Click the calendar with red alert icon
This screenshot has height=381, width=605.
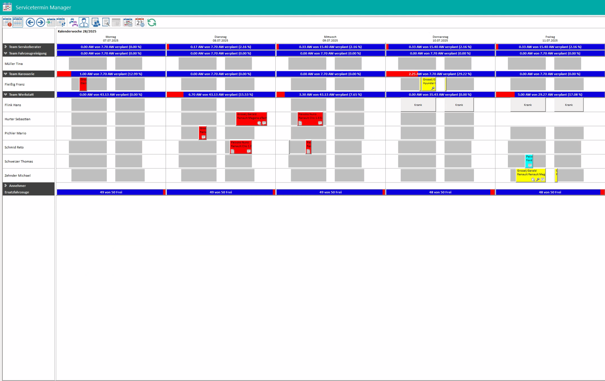(x=7, y=23)
